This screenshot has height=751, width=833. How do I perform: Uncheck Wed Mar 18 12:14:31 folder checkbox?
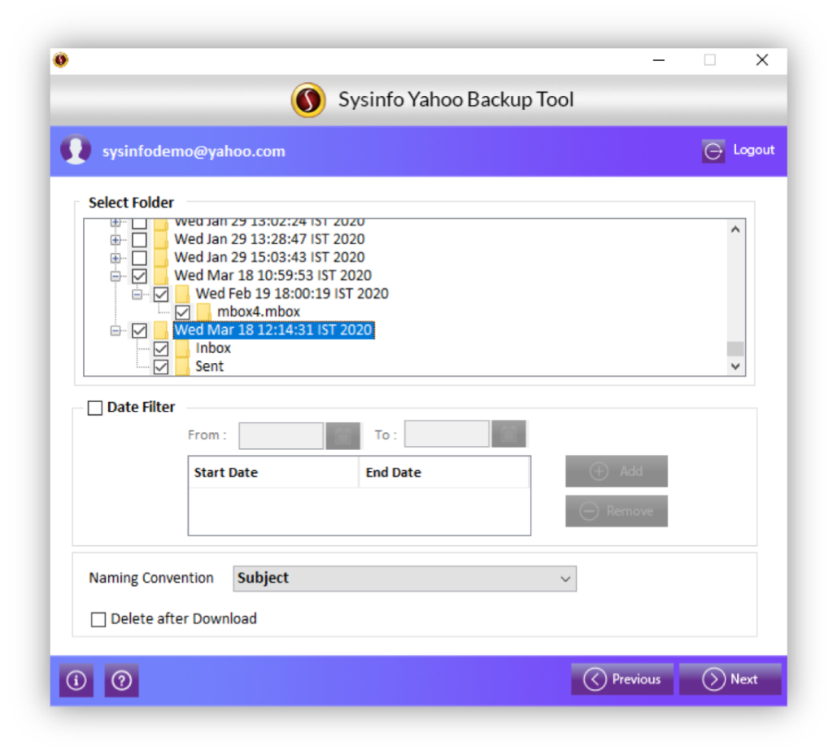pos(140,330)
